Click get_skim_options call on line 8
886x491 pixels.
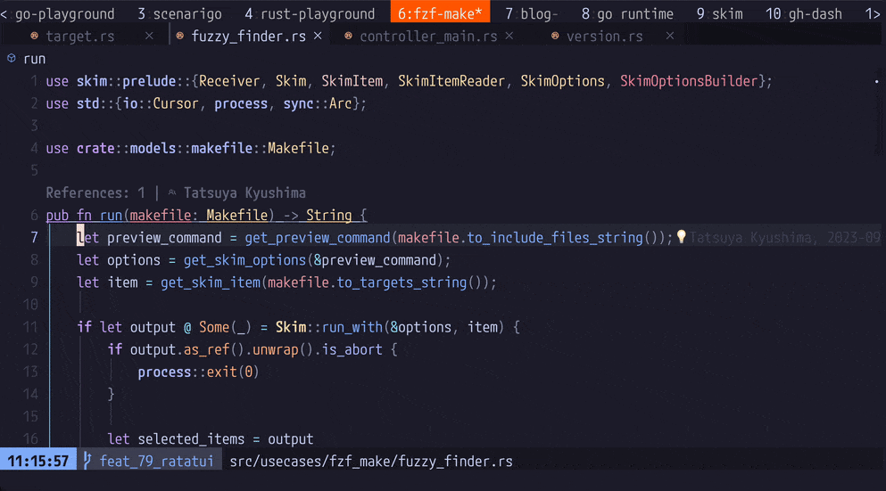pos(244,260)
